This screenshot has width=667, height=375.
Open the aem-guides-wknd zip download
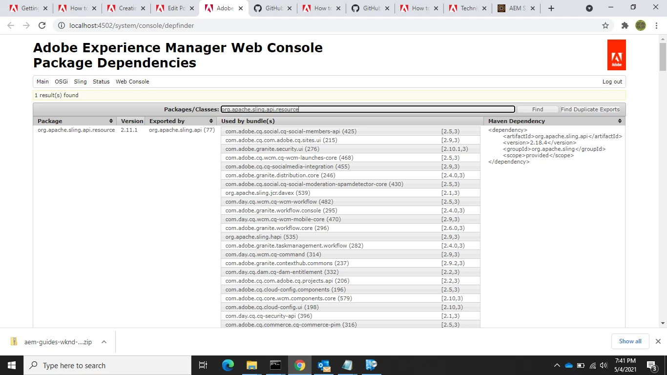click(58, 342)
